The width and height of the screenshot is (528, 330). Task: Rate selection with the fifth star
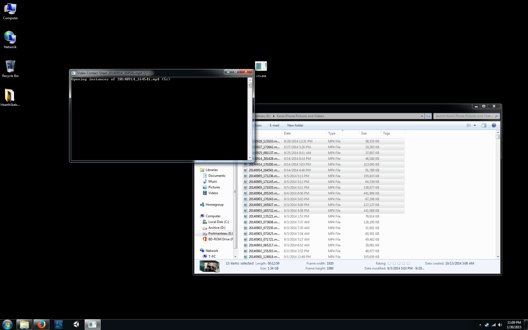408,263
